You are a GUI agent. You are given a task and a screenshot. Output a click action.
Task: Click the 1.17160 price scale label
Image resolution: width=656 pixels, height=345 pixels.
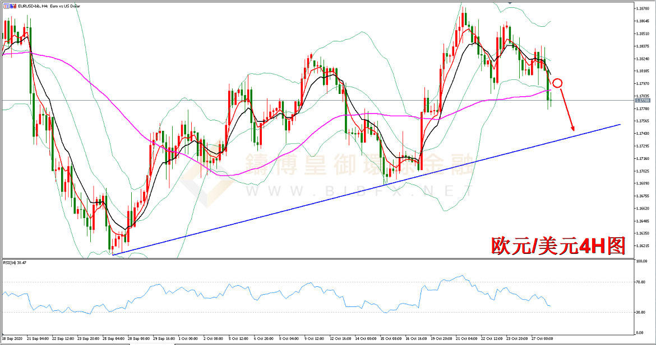[x=643, y=159]
